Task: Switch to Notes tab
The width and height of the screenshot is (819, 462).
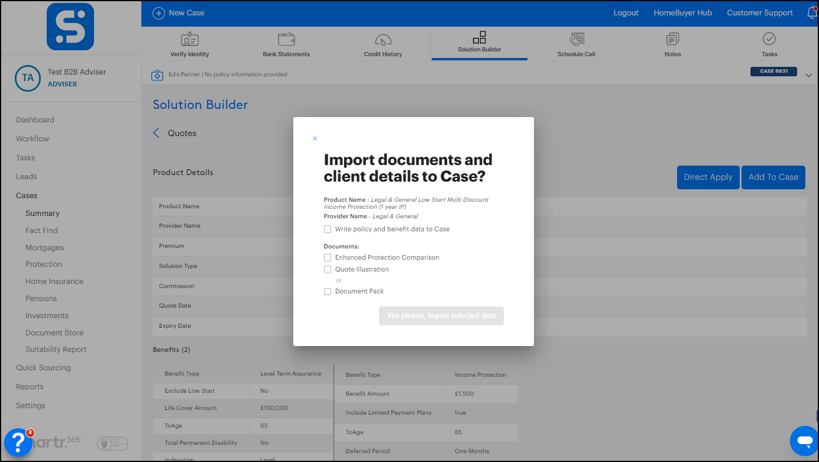Action: tap(673, 43)
